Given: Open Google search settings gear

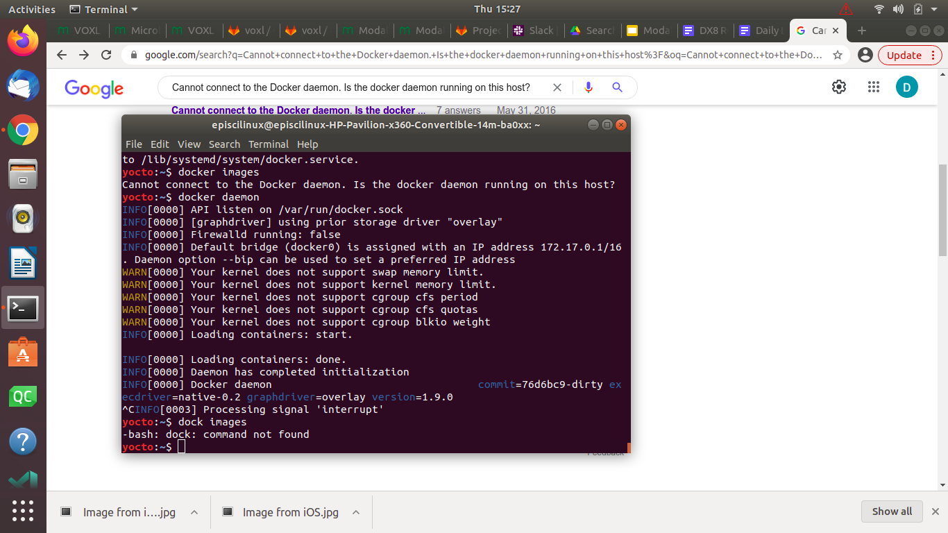Looking at the screenshot, I should [x=838, y=87].
